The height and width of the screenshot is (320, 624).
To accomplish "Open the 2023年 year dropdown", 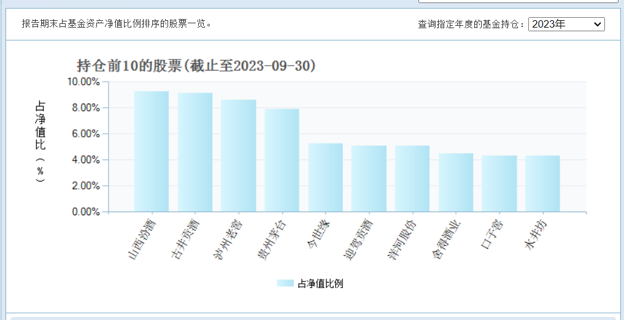I will (566, 25).
